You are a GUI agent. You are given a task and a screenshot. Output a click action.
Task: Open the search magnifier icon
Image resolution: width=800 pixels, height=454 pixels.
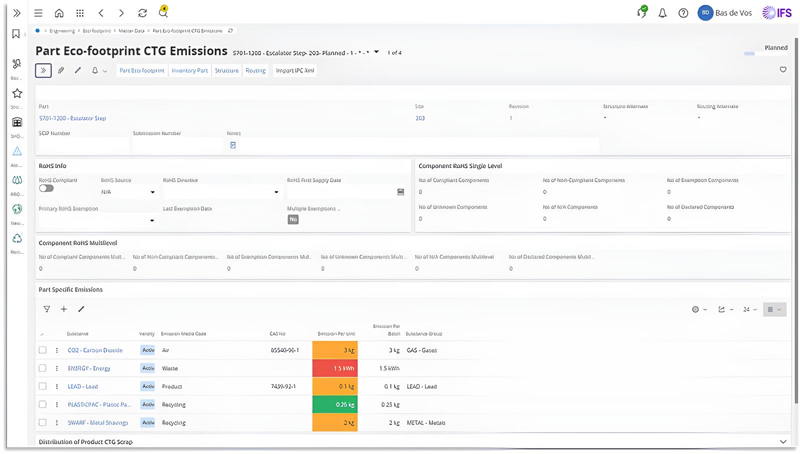coord(163,12)
